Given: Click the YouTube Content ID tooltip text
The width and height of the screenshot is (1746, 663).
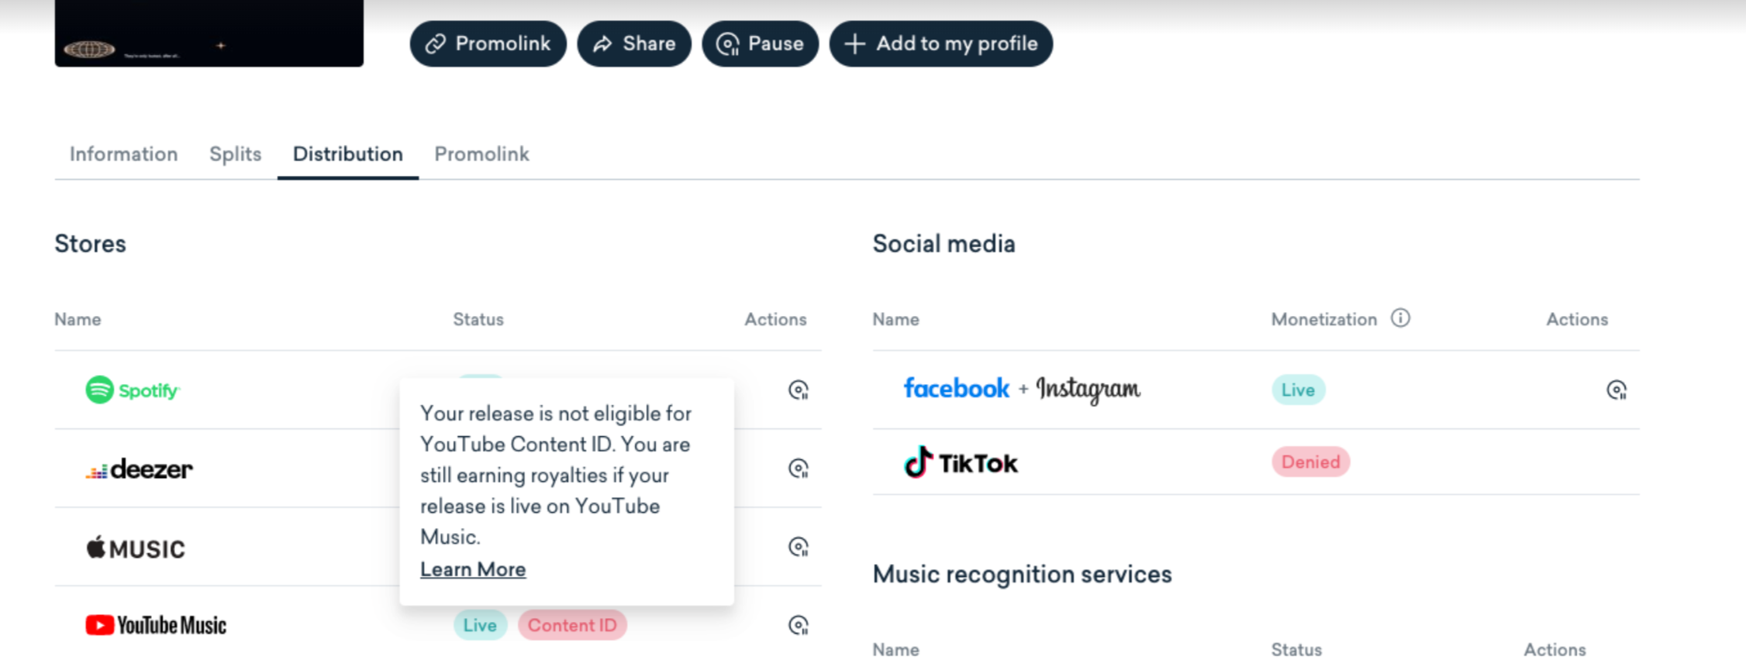Looking at the screenshot, I should pos(555,475).
